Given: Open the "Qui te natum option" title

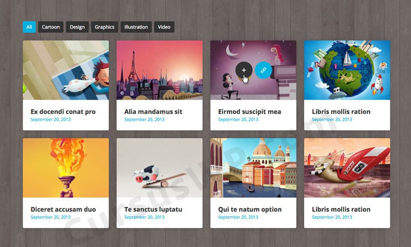Looking at the screenshot, I should (x=250, y=209).
